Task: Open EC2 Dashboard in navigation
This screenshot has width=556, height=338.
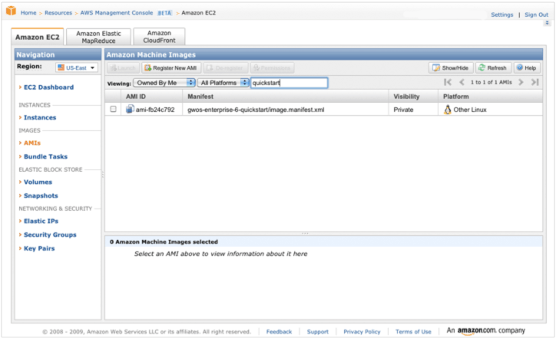Action: point(48,87)
